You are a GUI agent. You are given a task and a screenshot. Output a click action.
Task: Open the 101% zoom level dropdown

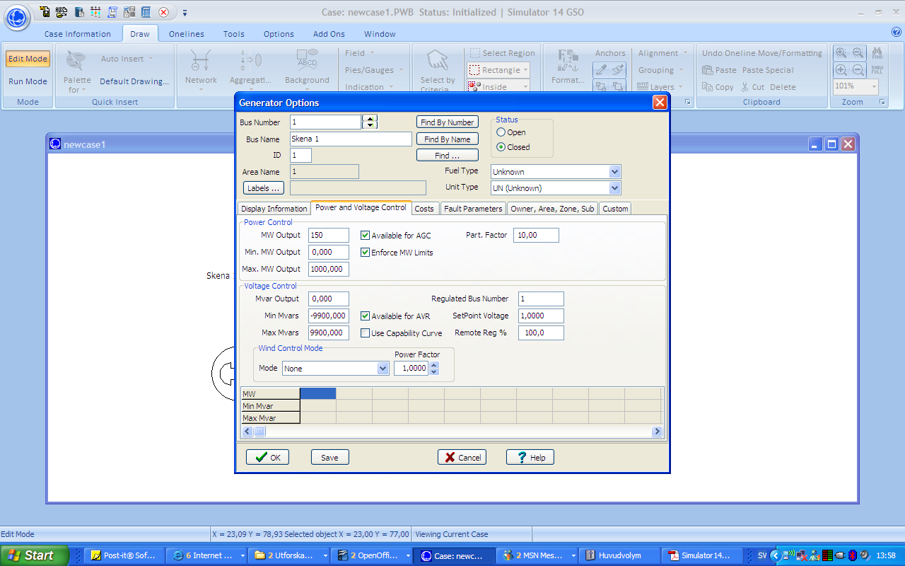click(x=874, y=86)
